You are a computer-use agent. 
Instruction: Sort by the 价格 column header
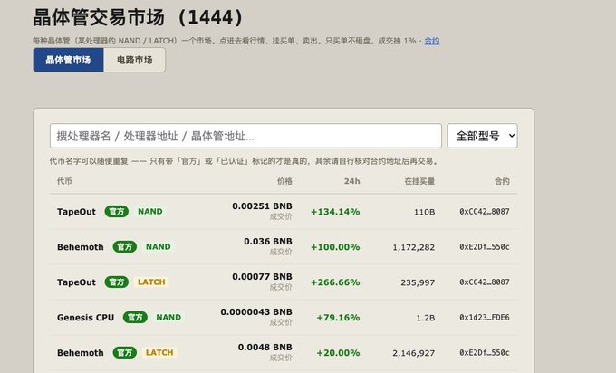tap(284, 181)
